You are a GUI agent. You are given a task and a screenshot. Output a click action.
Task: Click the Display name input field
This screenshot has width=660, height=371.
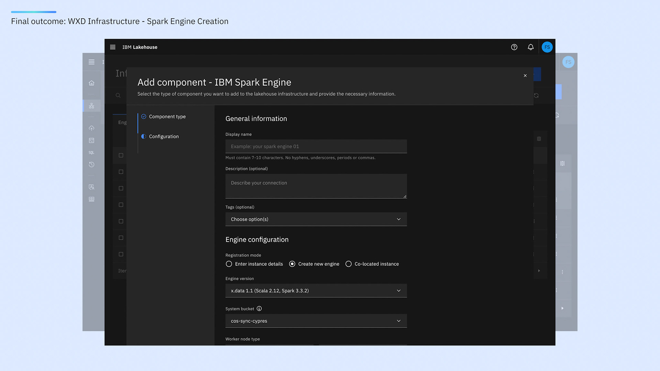point(316,146)
